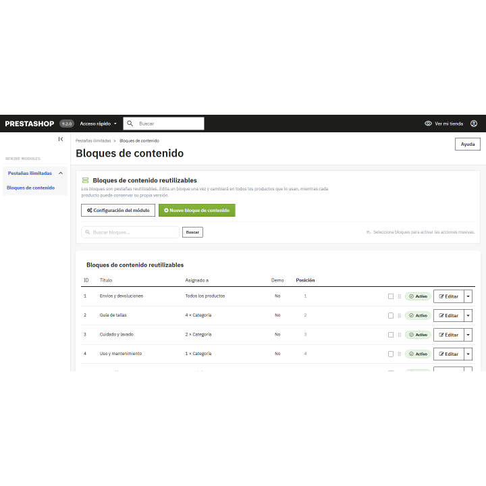This screenshot has height=486, width=486.
Task: Click the search magnifier icon in top bar
Action: point(130,124)
